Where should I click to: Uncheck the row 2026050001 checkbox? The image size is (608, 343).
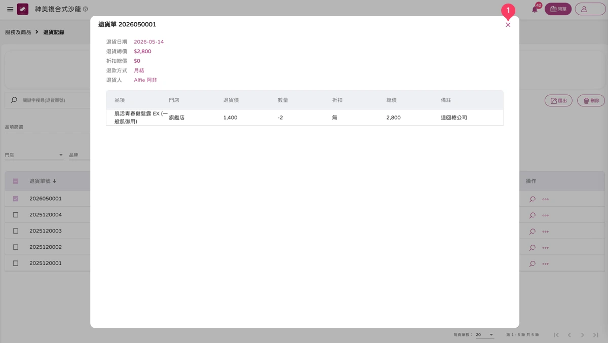tap(16, 199)
